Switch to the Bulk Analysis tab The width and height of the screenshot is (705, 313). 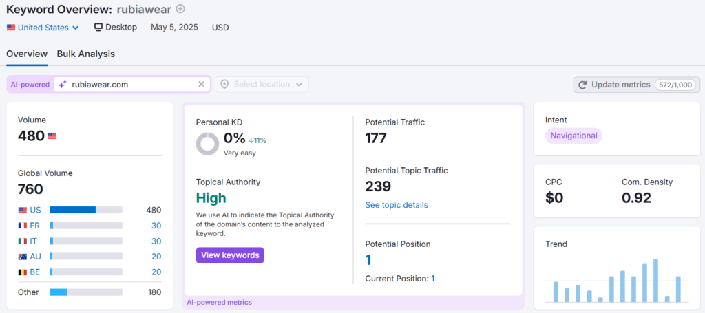[x=86, y=54]
